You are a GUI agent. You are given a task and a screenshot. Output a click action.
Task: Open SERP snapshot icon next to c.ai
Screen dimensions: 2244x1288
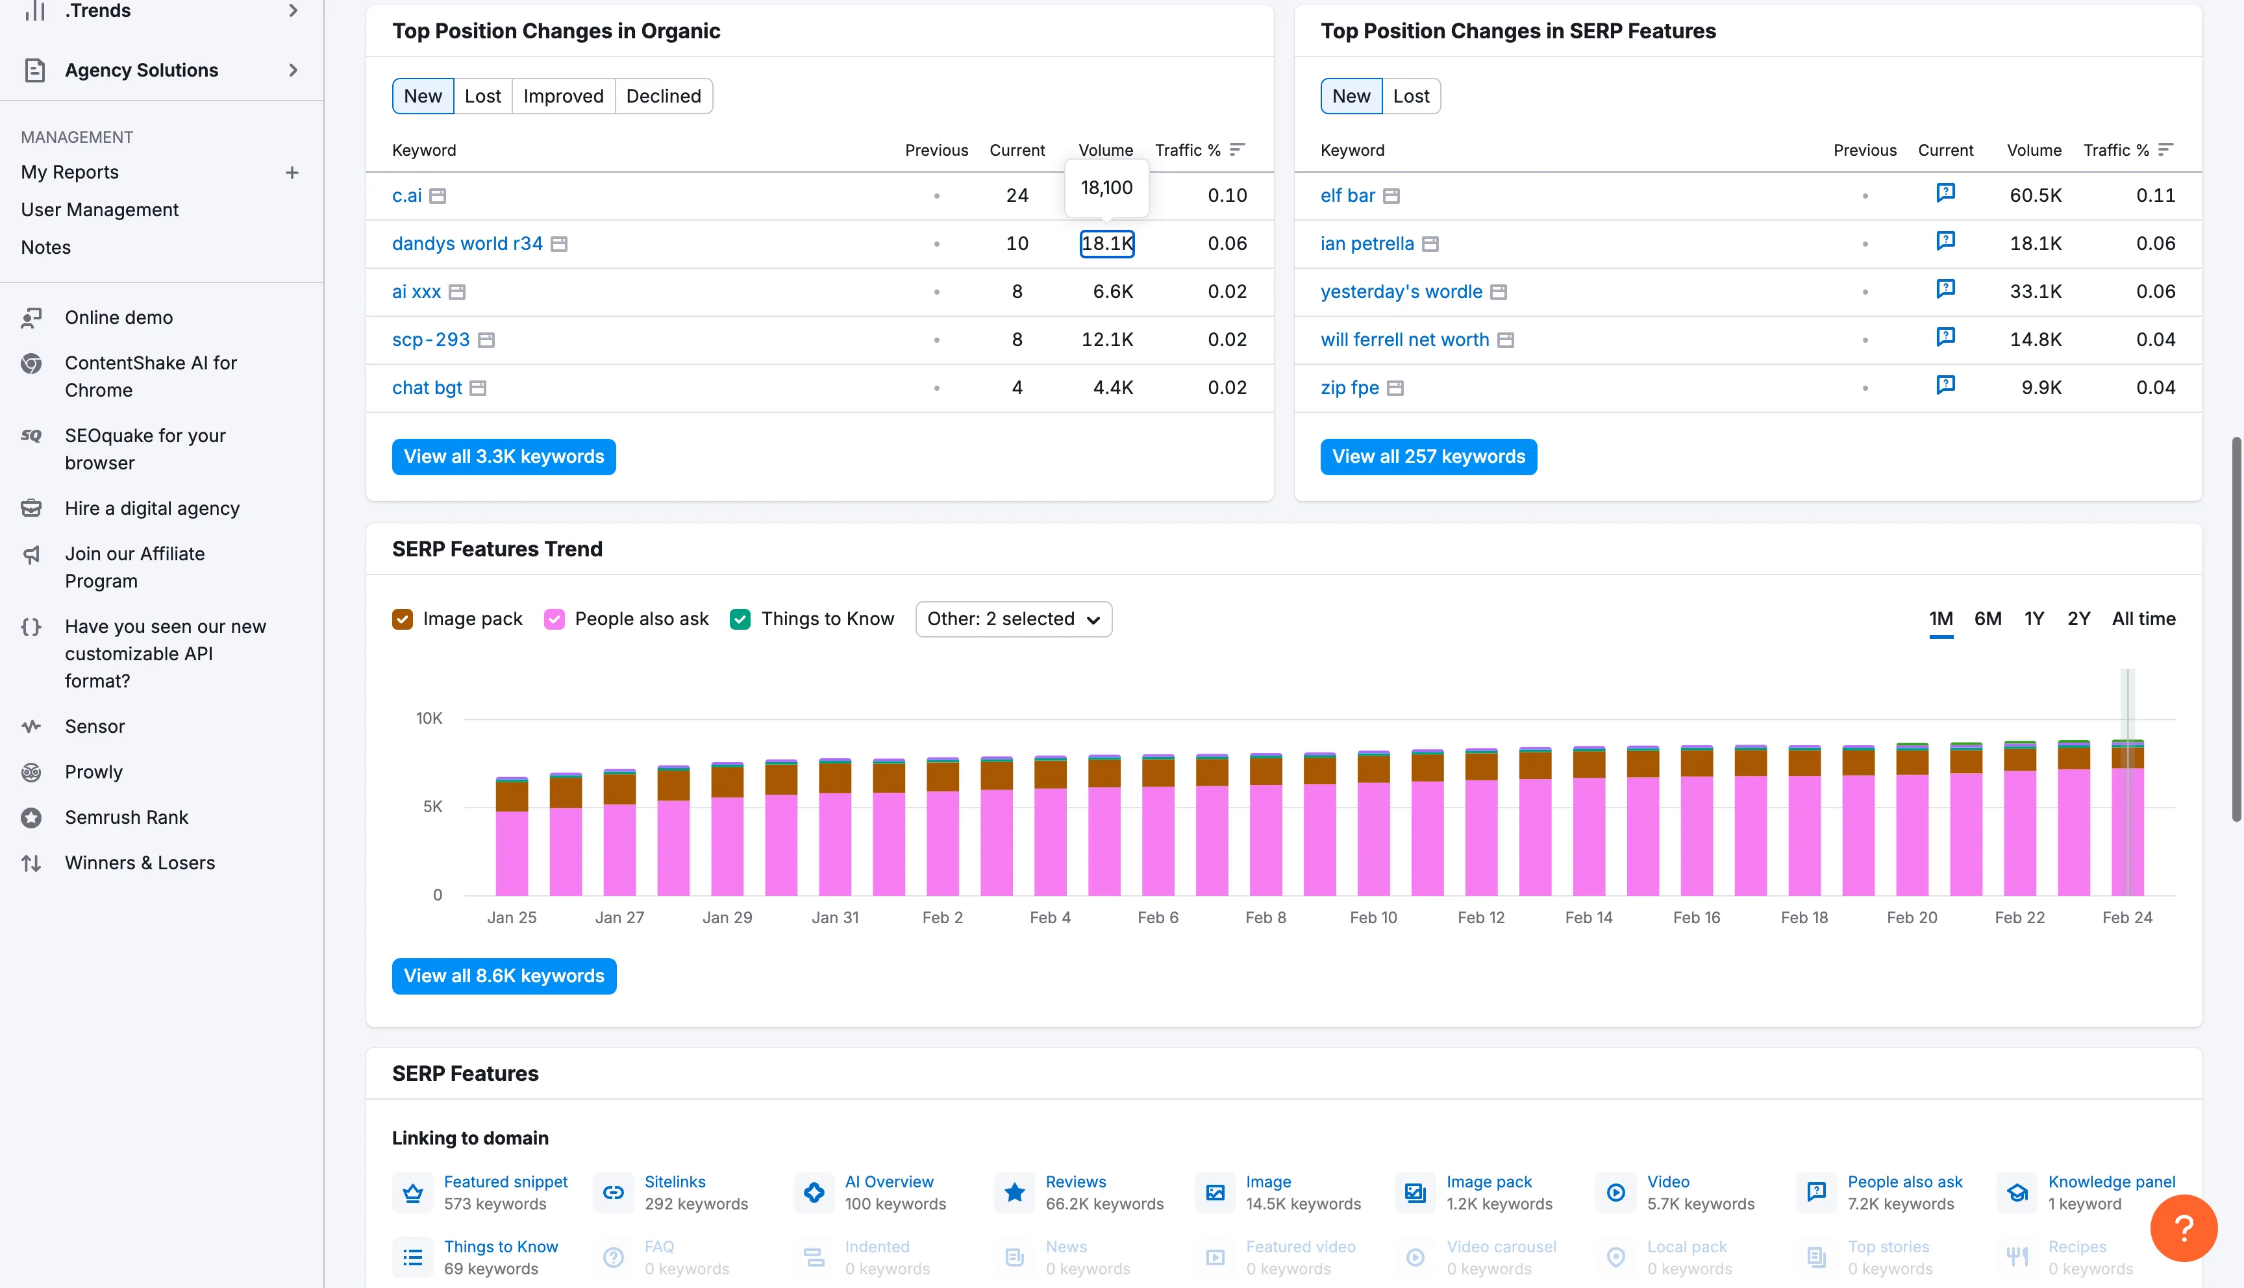point(438,195)
